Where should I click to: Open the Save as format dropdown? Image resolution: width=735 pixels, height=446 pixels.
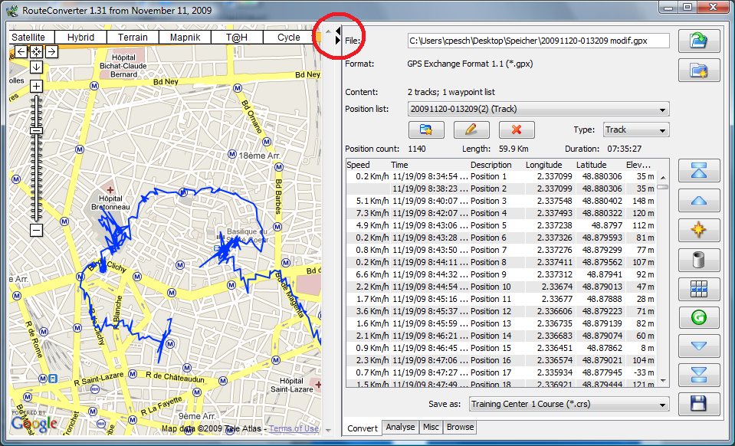tap(569, 405)
